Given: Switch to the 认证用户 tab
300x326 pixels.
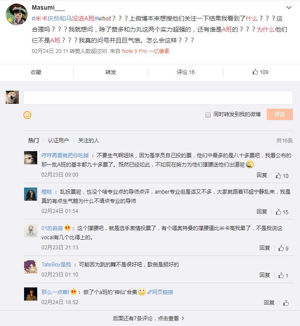Looking at the screenshot, I should (58, 141).
